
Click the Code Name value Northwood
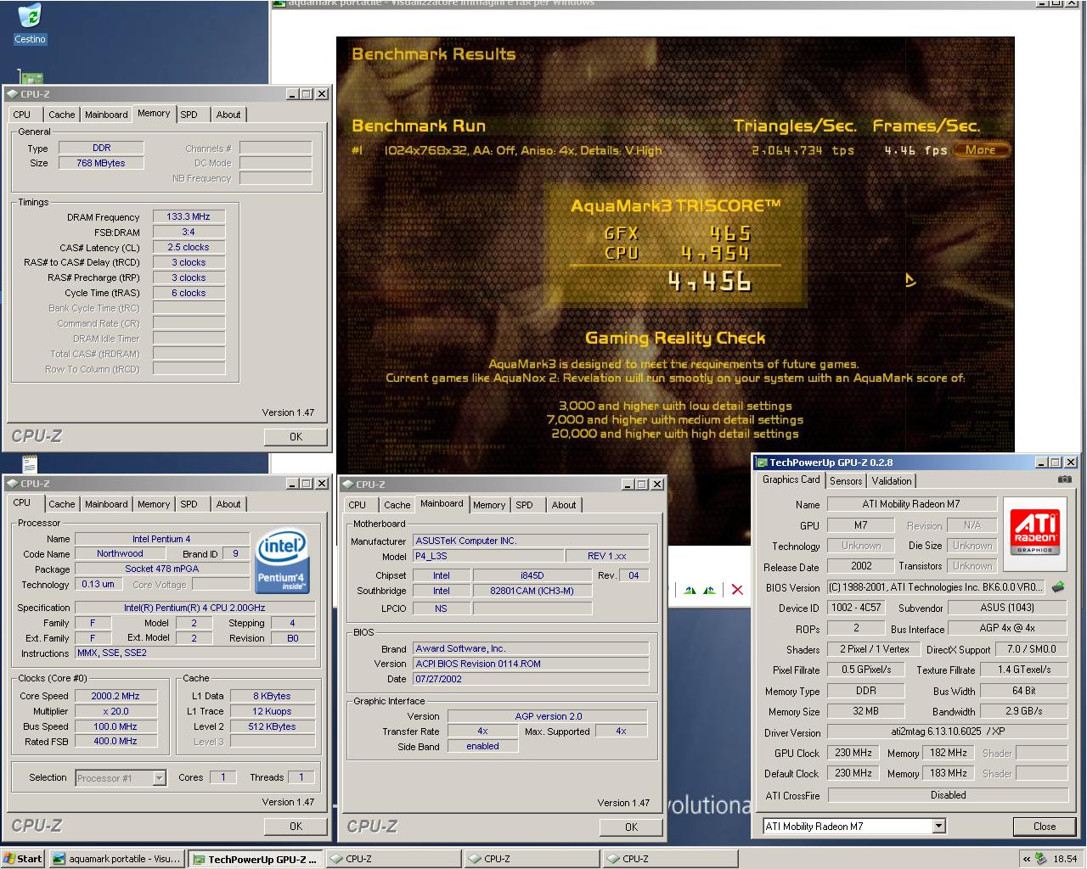coord(120,553)
